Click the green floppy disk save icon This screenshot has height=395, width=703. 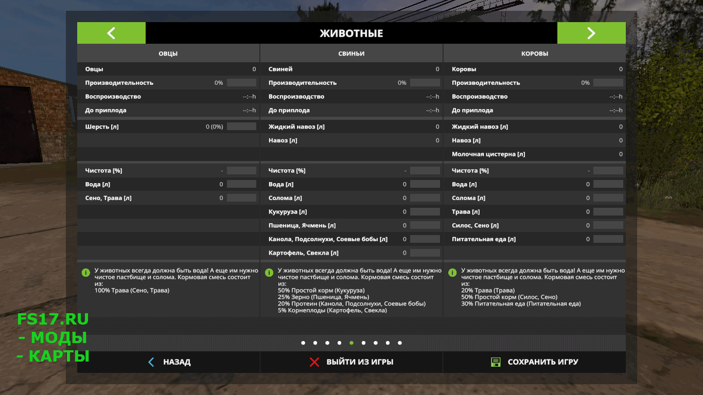[x=496, y=362]
